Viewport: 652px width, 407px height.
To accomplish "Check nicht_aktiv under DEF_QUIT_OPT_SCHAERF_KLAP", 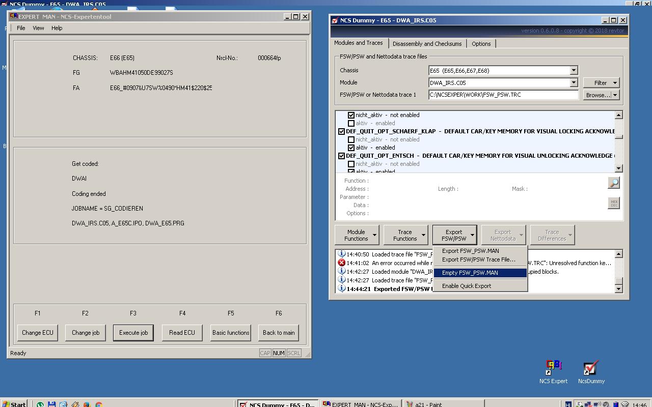I will pos(351,139).
